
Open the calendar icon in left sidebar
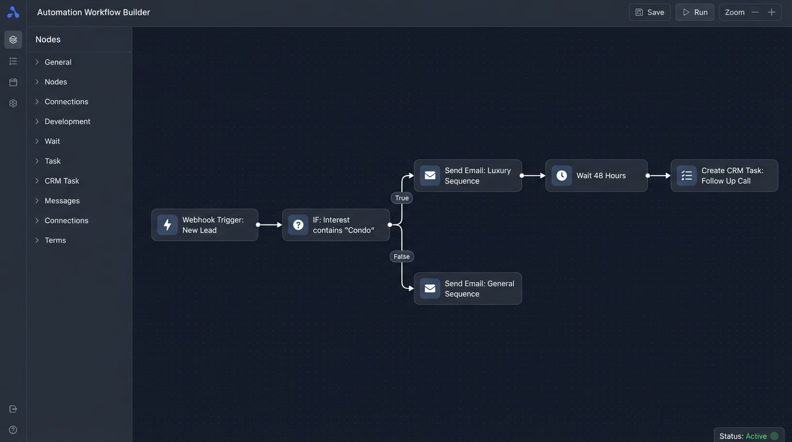(x=13, y=82)
